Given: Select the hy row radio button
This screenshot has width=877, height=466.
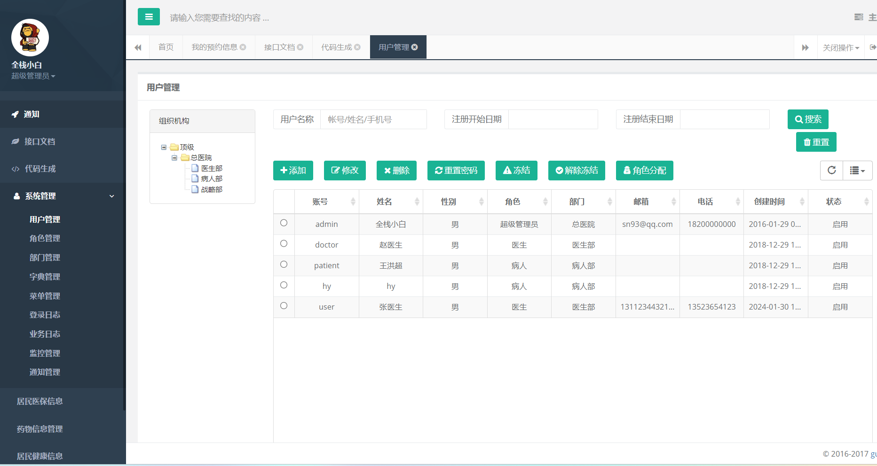Looking at the screenshot, I should pos(284,285).
